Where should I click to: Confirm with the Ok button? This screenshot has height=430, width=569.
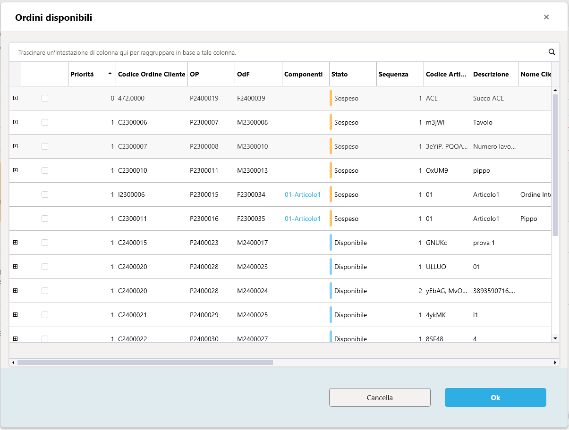495,397
